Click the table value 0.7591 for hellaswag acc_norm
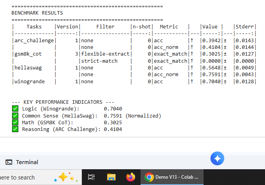The image size is (265, 185). 211,75
